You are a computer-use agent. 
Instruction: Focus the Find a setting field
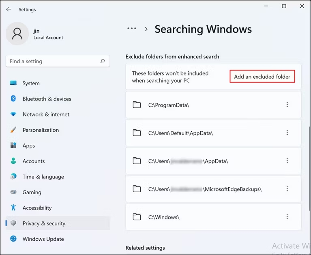[58, 61]
